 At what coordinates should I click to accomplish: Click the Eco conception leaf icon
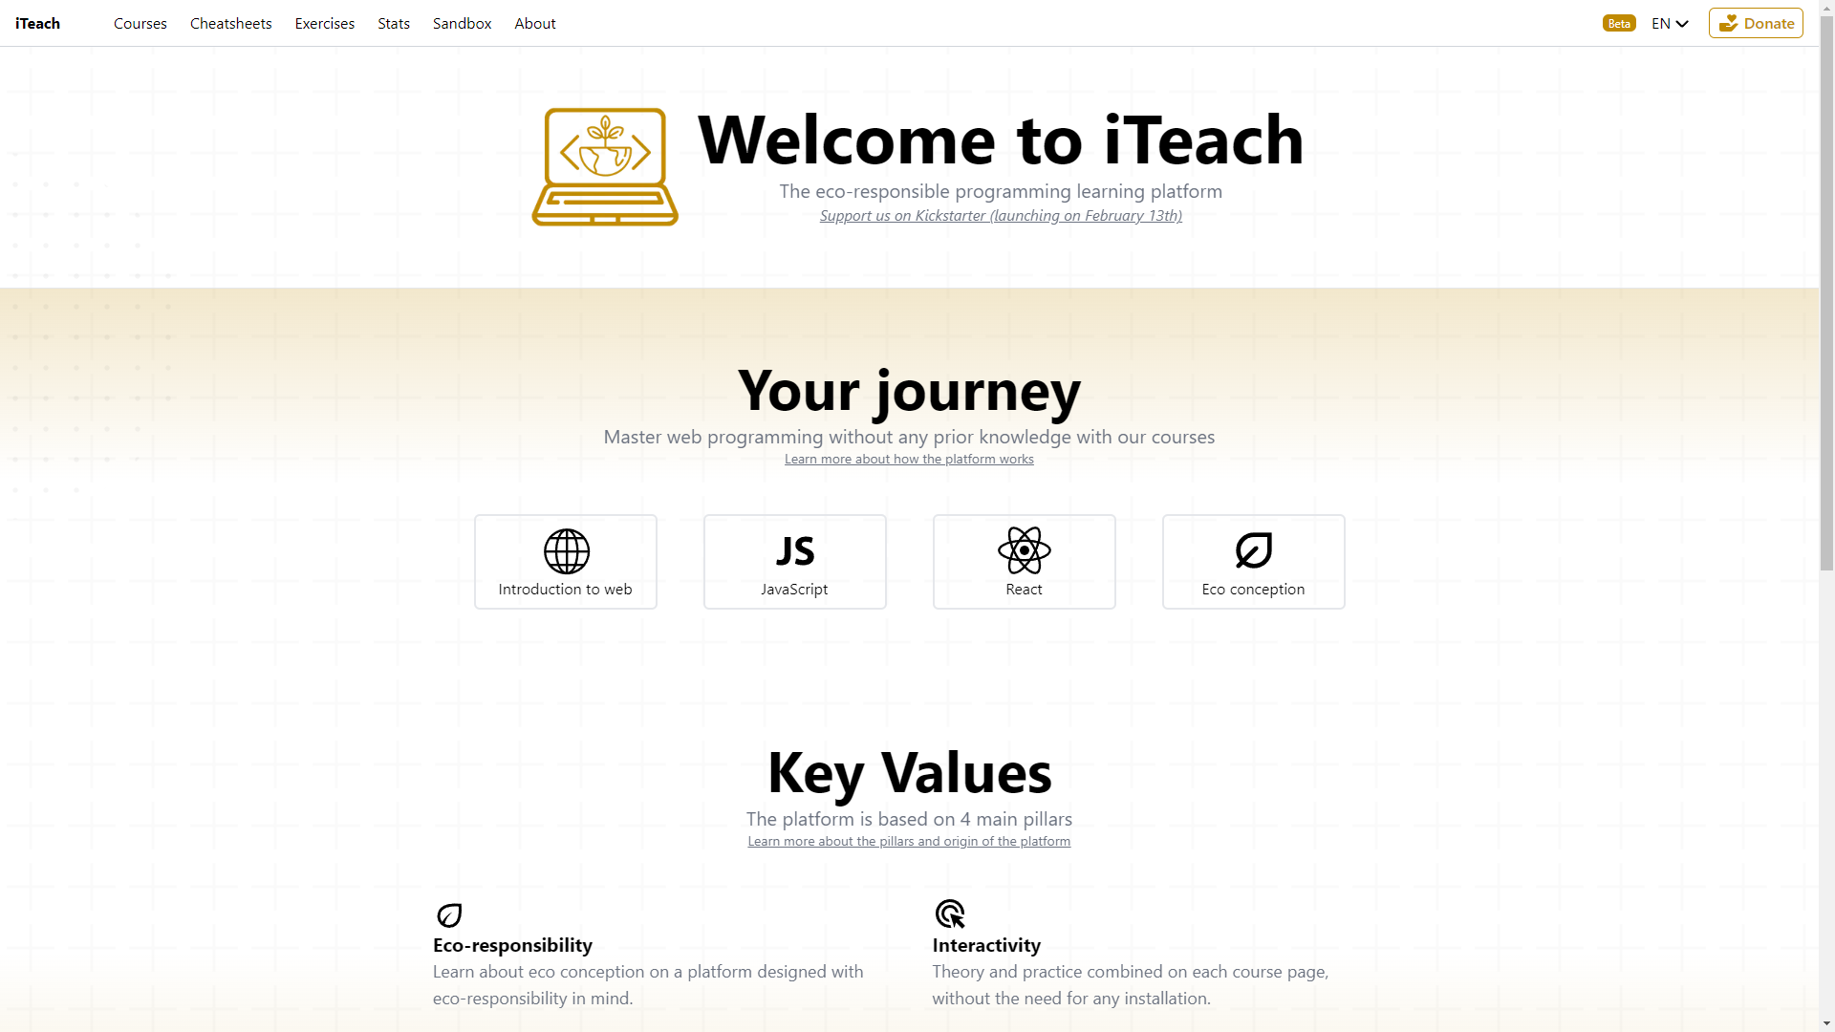pyautogui.click(x=1253, y=550)
